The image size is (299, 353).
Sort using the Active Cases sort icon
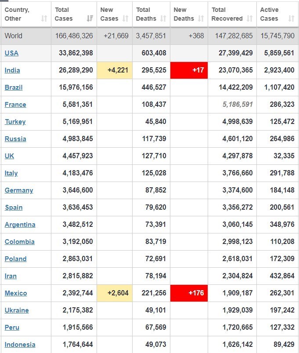pyautogui.click(x=291, y=18)
